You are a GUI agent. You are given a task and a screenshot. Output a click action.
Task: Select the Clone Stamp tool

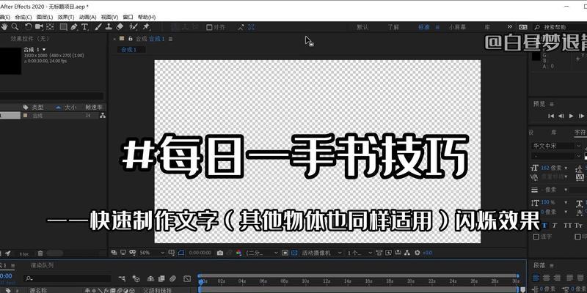coord(109,26)
